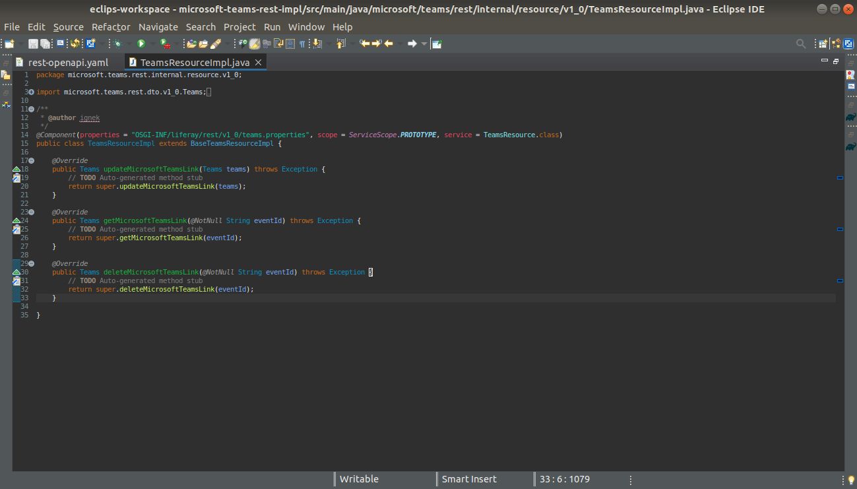Maximize the editor area
Screen dimensions: 857x489
[836, 61]
